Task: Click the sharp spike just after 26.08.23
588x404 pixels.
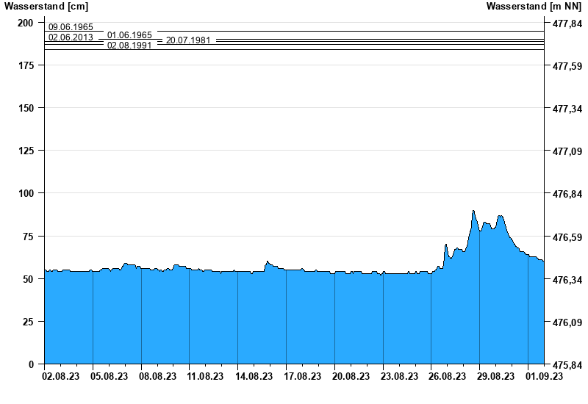Action: point(446,245)
